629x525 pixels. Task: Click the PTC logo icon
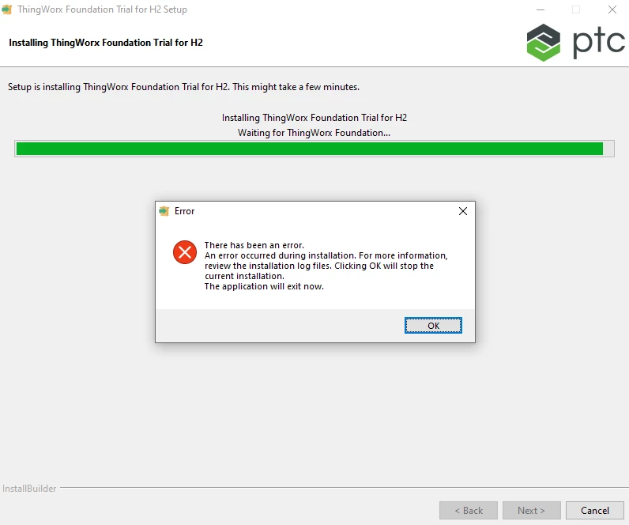click(544, 43)
